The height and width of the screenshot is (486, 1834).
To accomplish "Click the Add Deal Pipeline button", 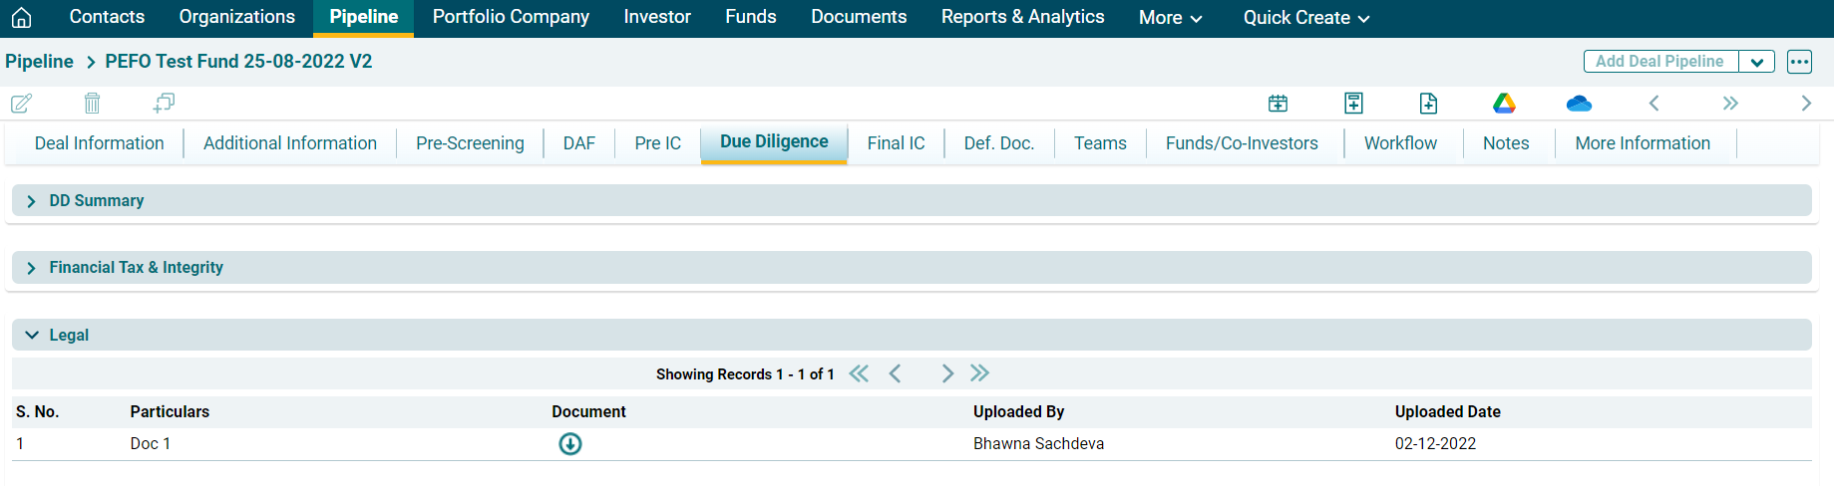I will (x=1659, y=62).
